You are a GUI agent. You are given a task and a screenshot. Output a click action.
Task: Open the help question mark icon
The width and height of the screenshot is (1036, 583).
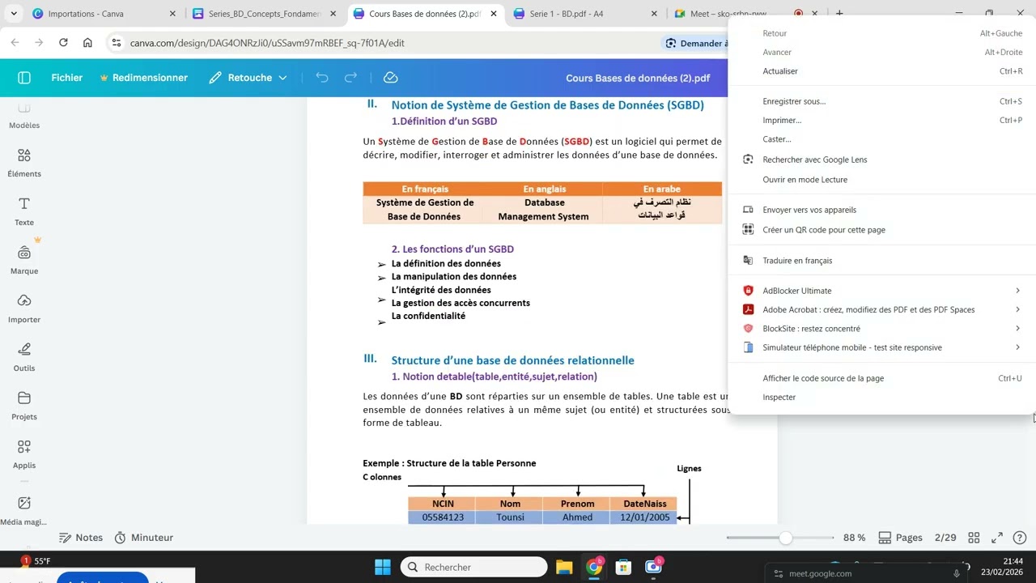[x=1020, y=538]
